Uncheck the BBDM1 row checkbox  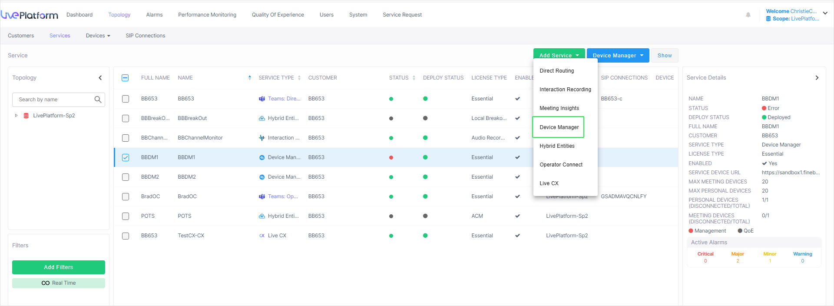tap(126, 157)
